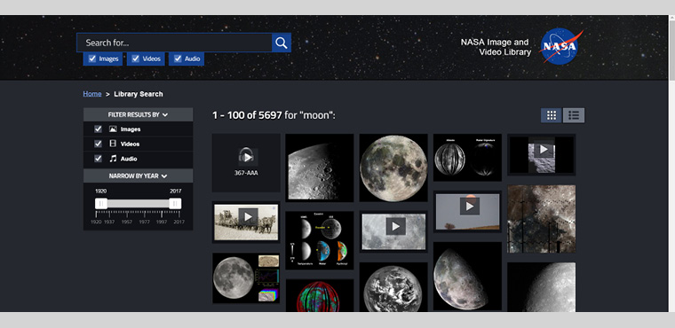Click the picture icon beside Images filter
675x328 pixels.
[x=113, y=129]
